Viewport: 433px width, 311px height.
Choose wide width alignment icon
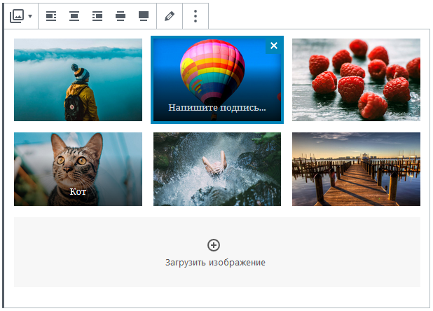tap(121, 16)
